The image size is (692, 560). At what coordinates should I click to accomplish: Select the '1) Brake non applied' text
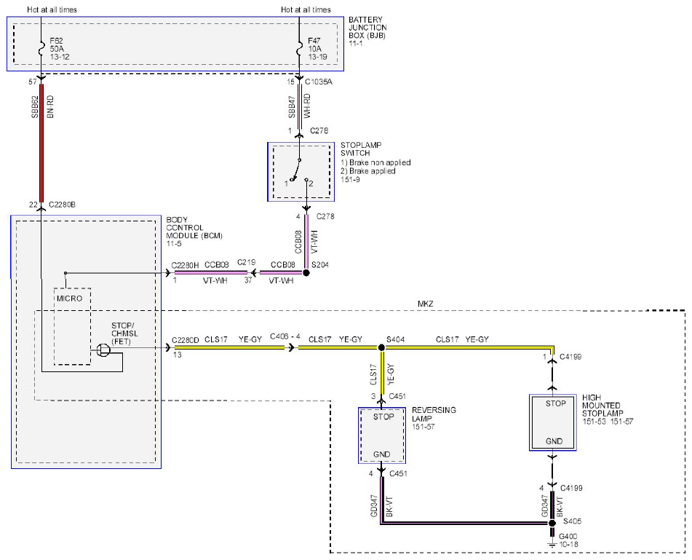tap(375, 162)
